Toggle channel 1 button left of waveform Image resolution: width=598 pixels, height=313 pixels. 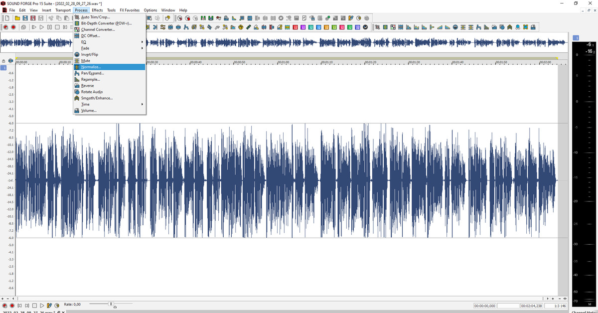click(4, 67)
